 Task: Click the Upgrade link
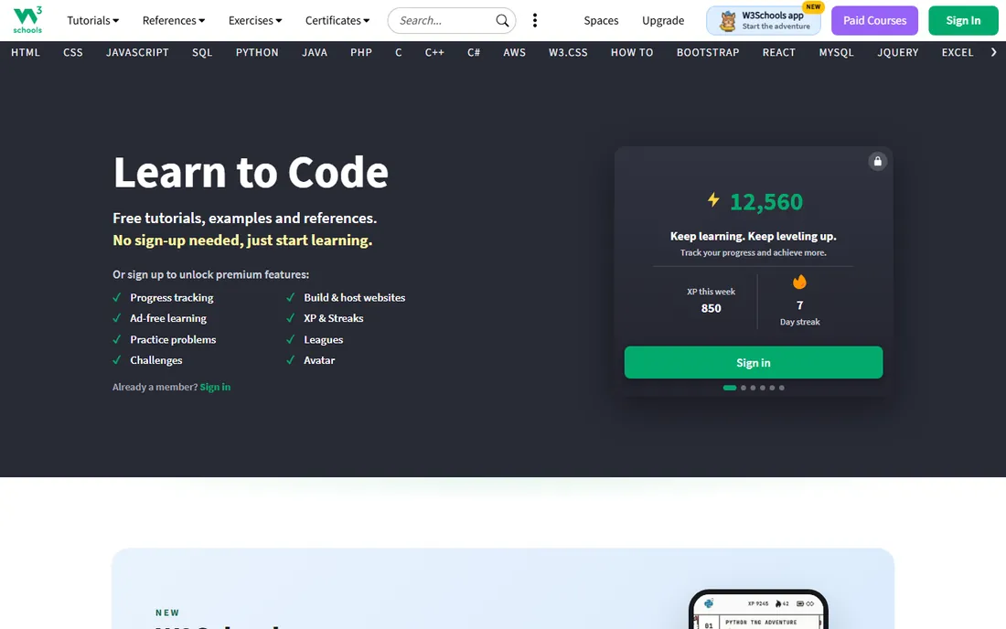(663, 20)
